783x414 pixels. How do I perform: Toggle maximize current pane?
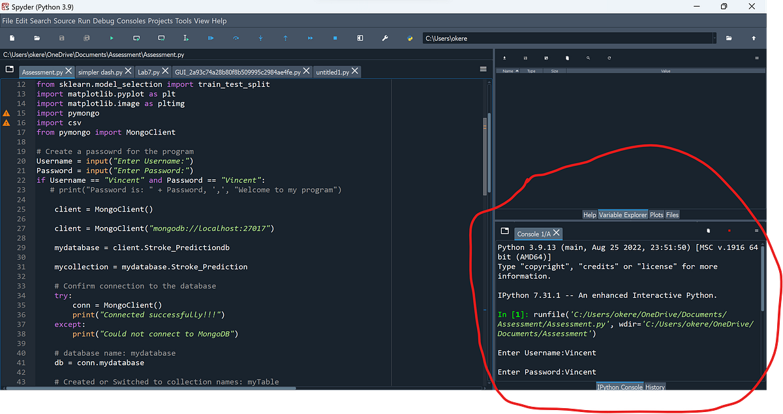pos(360,38)
